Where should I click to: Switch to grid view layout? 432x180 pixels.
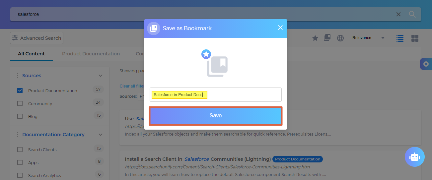coord(415,38)
